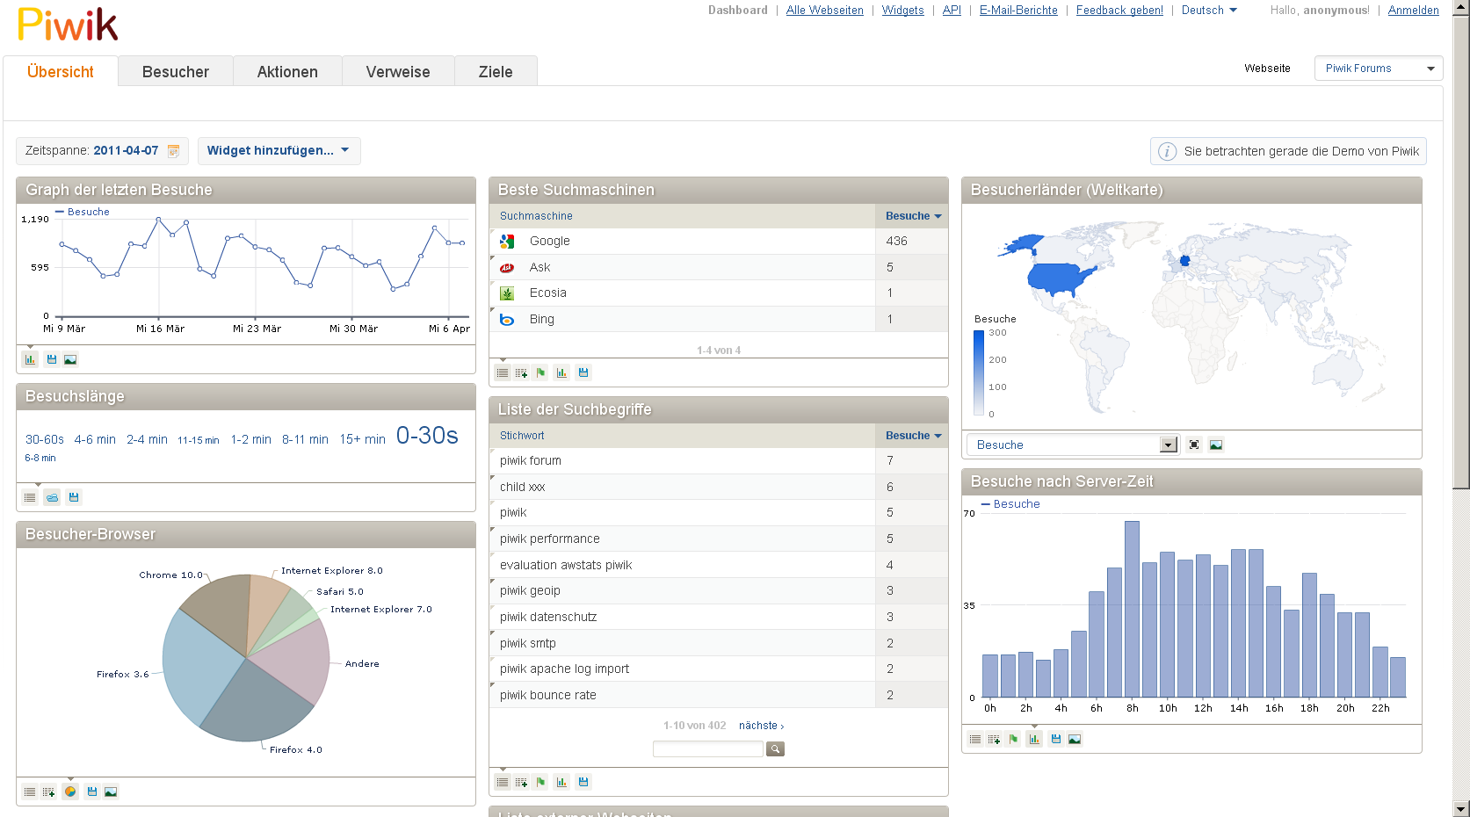Switch Besuchslänge widget to tag cloud view

[x=52, y=497]
